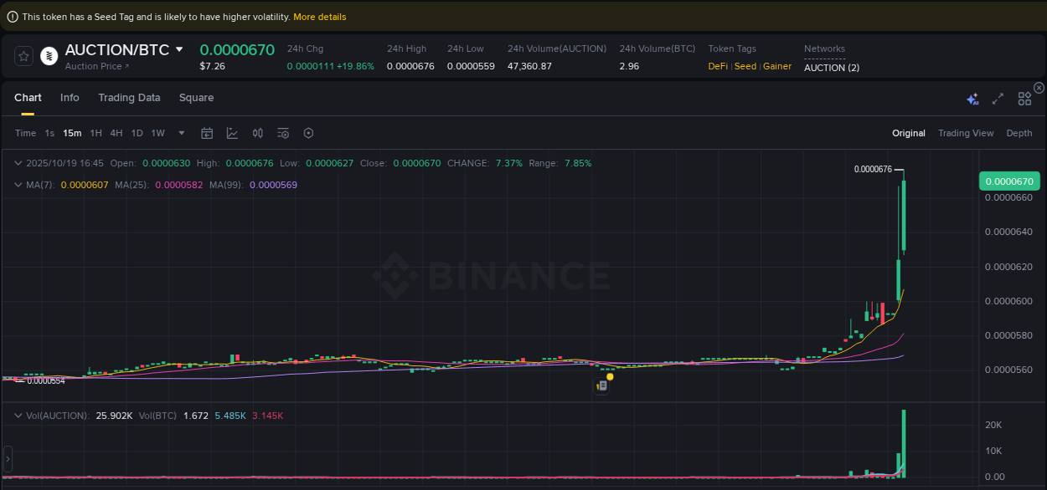Image resolution: width=1047 pixels, height=490 pixels.
Task: Click the Binance coin icon beside AUCTION/BTC
Action: 49,56
